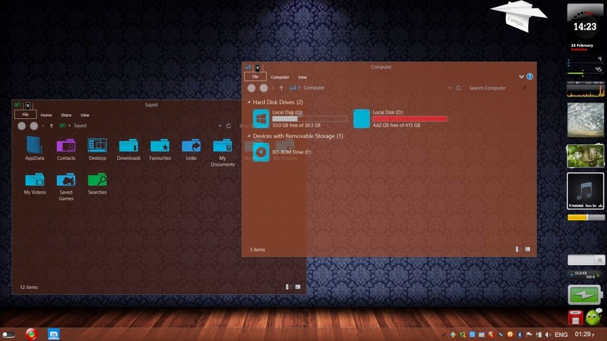Select the Local Disk (C:) drive icon
Screen dimensions: 607x341
[261, 118]
